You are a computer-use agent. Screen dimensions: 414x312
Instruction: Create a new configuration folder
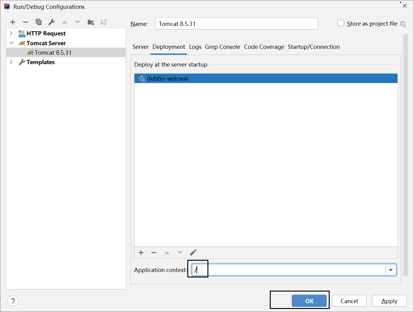click(x=91, y=22)
